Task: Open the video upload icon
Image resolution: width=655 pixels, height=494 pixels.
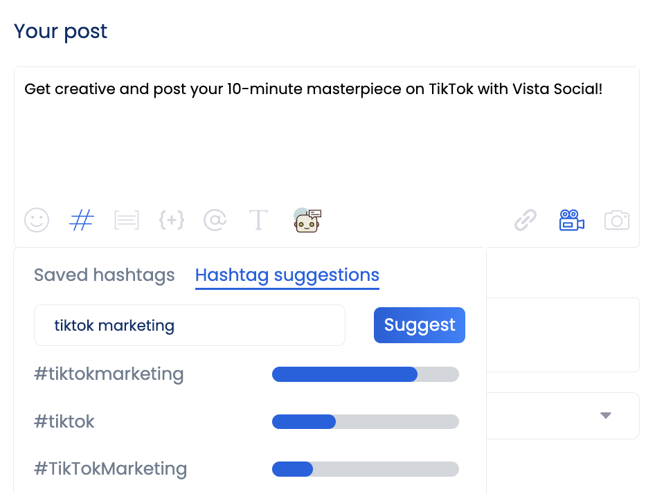Action: (571, 220)
